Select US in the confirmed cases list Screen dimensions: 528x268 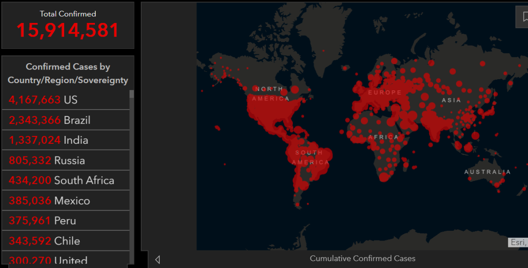[x=66, y=100]
